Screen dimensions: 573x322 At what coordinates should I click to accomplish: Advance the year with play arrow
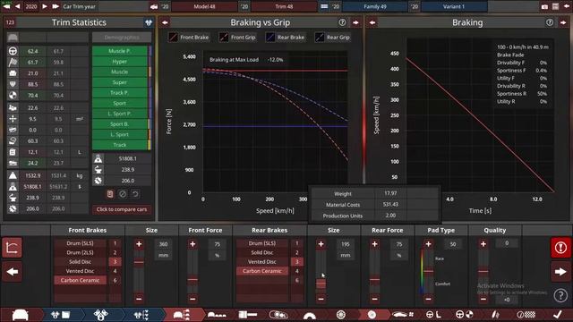(45, 6)
